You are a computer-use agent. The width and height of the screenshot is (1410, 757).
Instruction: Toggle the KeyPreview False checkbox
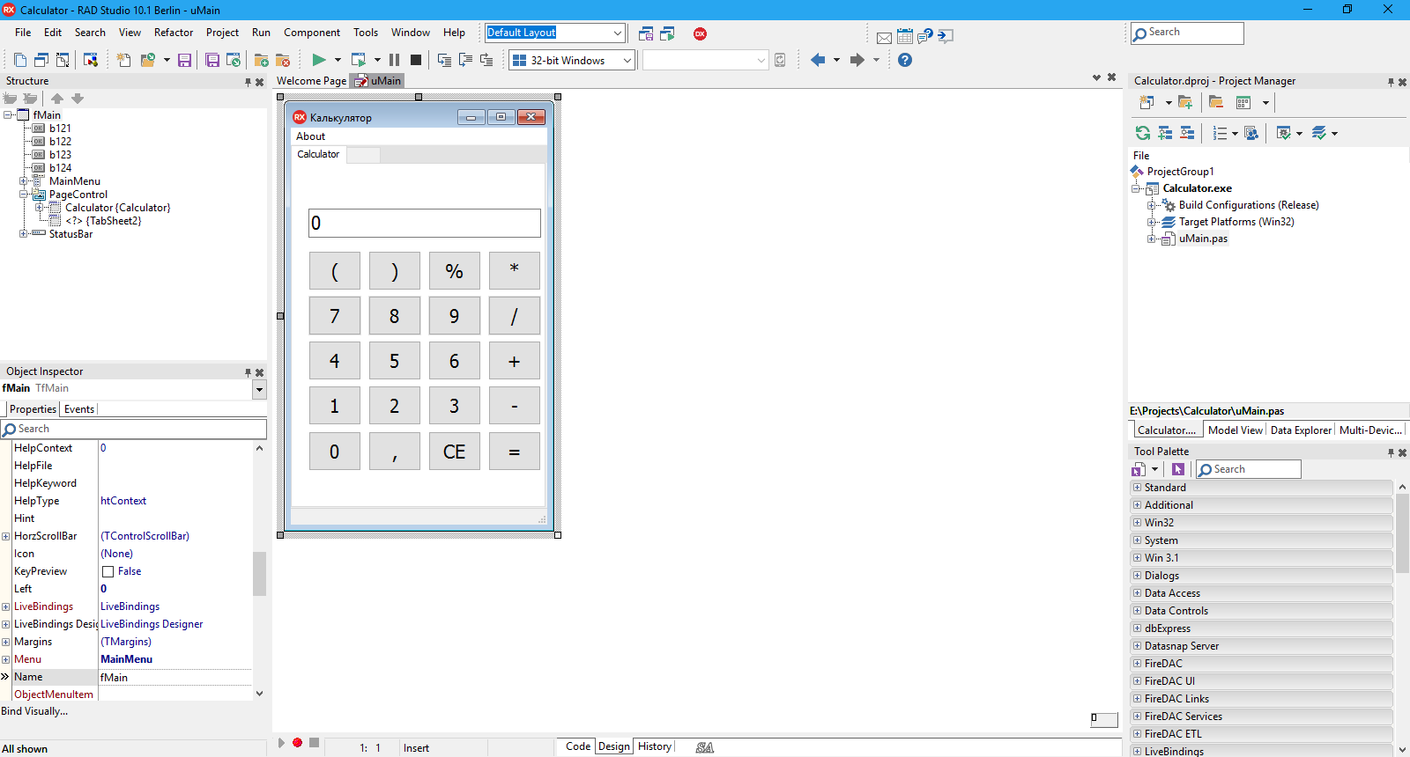click(x=108, y=572)
